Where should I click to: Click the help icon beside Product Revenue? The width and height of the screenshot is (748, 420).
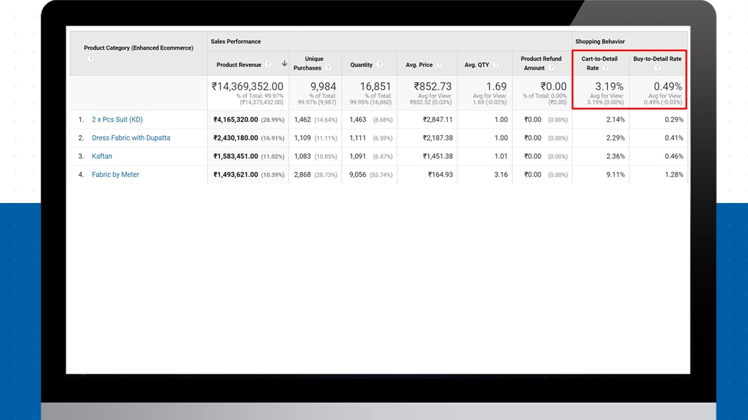pyautogui.click(x=268, y=64)
